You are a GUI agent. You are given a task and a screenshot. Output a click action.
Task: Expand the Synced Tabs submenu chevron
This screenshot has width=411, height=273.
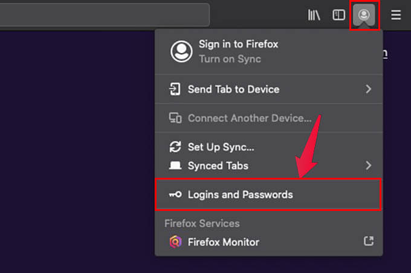click(368, 165)
